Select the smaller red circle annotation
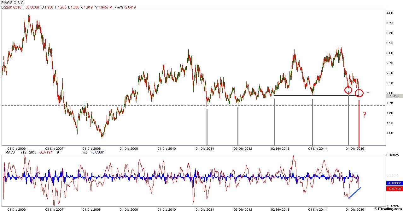The width and height of the screenshot is (403, 211). tap(348, 90)
